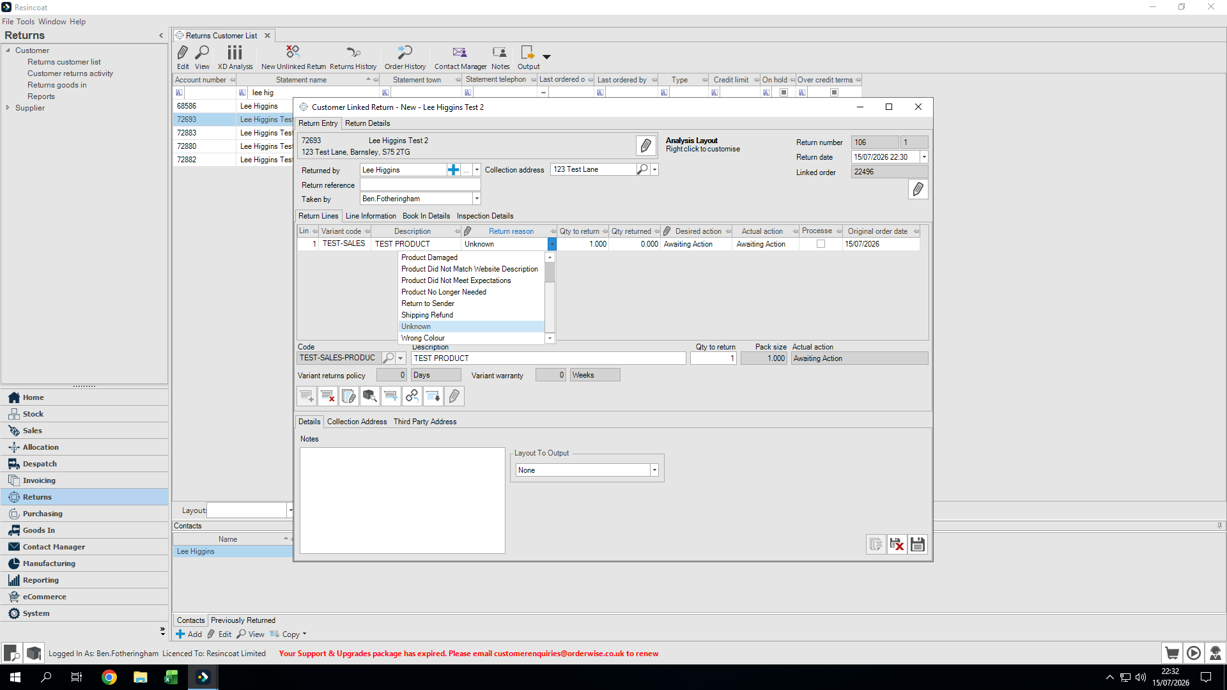The height and width of the screenshot is (690, 1227).
Task: Click Add under the Contacts panel
Action: pos(189,634)
